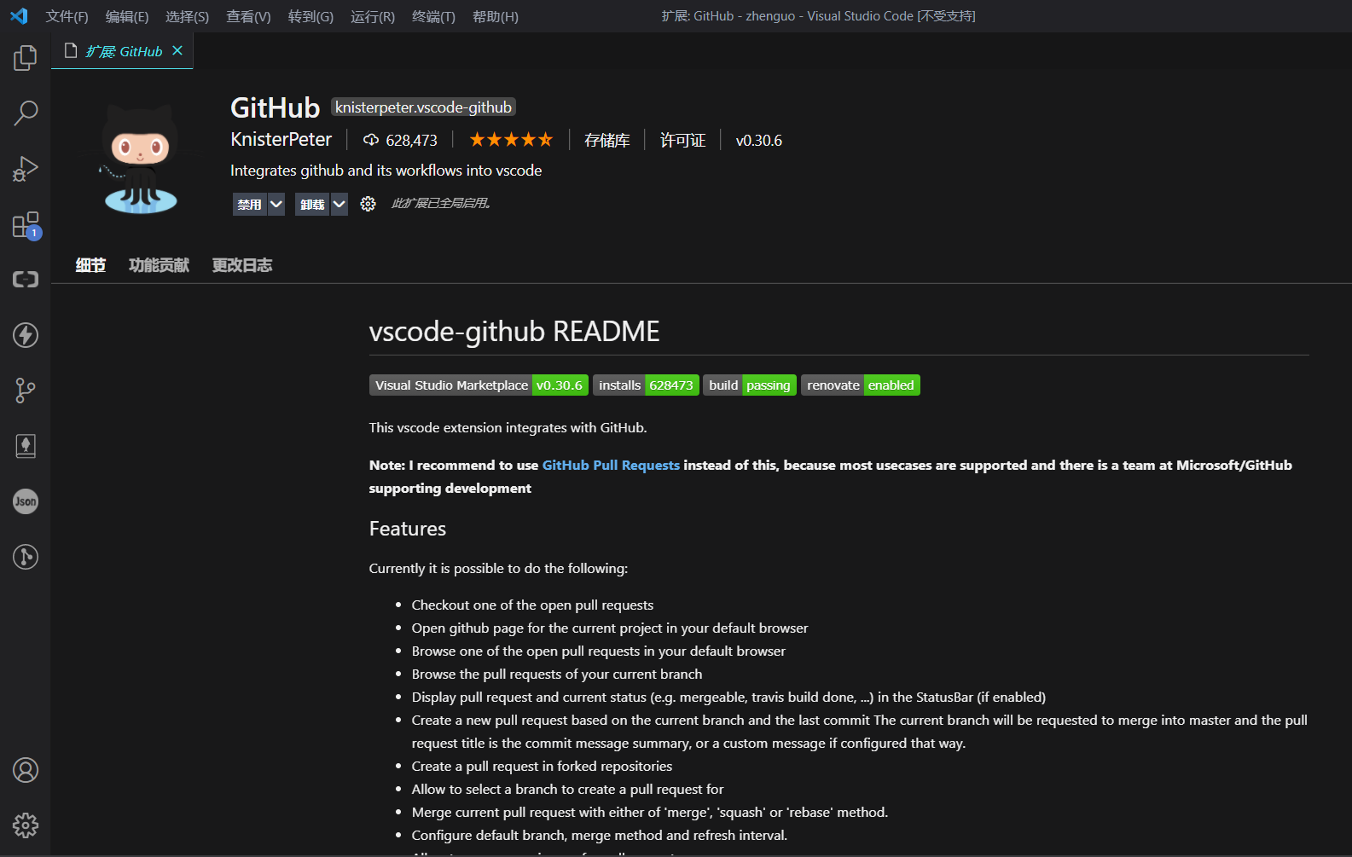The height and width of the screenshot is (857, 1352).
Task: Click 'Create a pull request in forked repositories'
Action: 542,766
